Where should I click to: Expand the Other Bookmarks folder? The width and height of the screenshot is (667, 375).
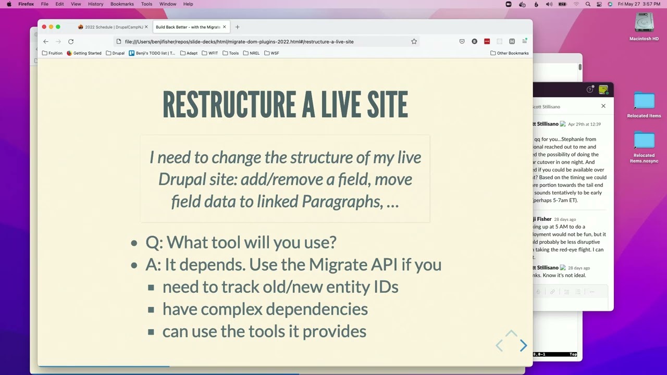point(510,53)
